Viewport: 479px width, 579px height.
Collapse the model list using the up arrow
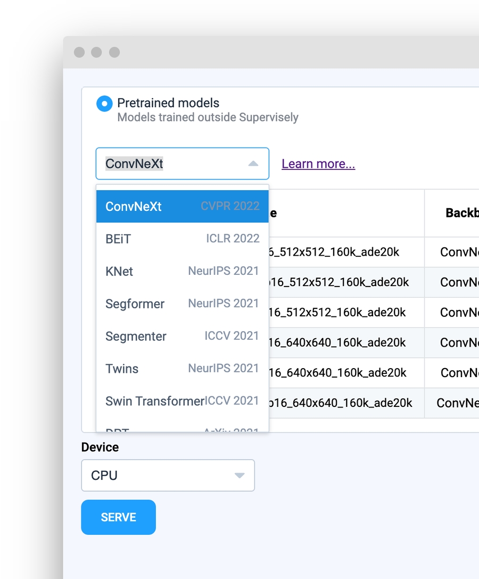coord(253,164)
